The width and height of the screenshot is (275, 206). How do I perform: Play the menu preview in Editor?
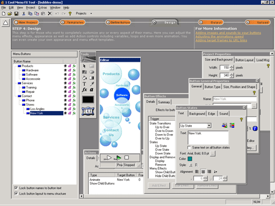[x=107, y=158]
